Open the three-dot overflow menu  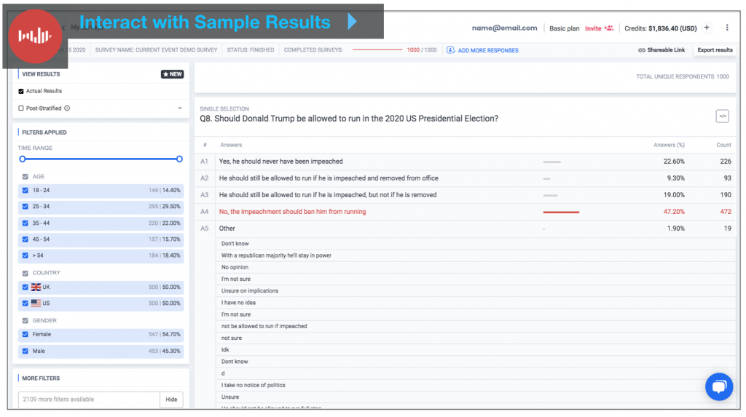point(727,28)
